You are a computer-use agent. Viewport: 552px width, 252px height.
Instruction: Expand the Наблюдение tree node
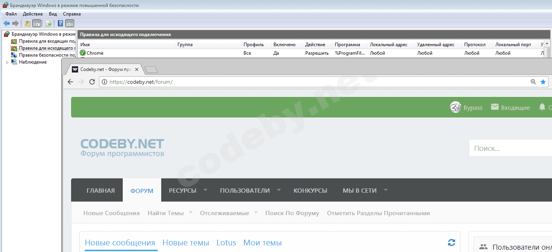[x=7, y=62]
